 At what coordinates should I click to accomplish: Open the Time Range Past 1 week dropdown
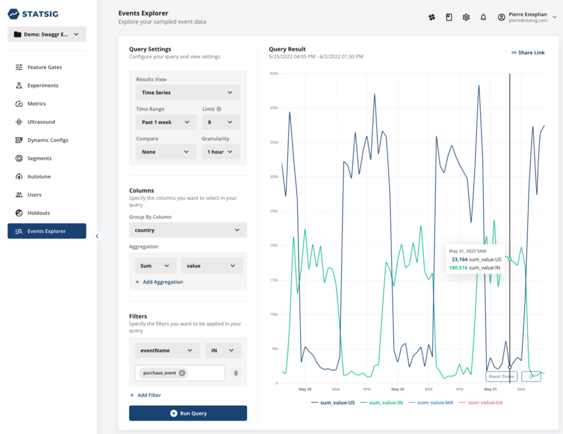166,122
